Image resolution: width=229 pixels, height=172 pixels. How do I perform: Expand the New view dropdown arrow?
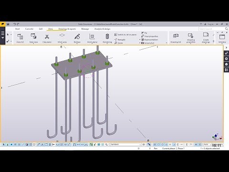coord(33,43)
